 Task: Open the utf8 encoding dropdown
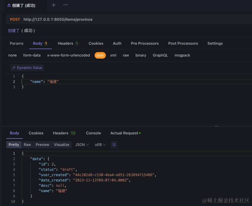100,145
